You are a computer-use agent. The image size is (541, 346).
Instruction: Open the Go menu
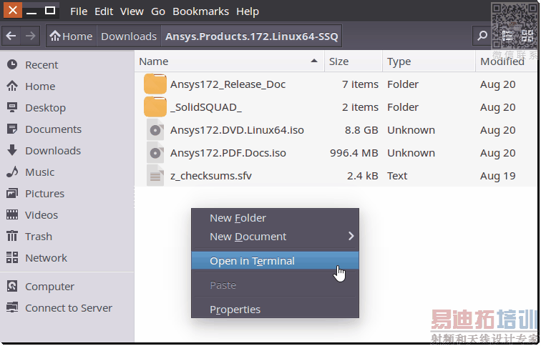[x=158, y=11]
